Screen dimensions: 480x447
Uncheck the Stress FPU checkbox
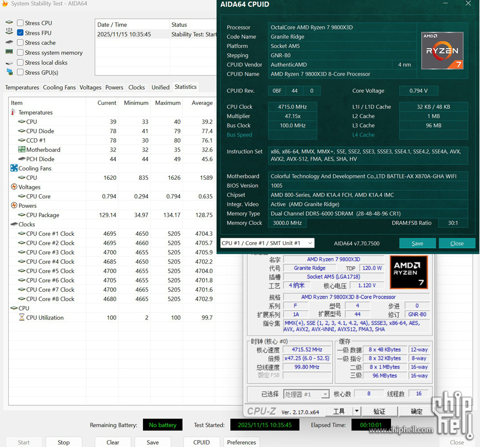(20, 33)
